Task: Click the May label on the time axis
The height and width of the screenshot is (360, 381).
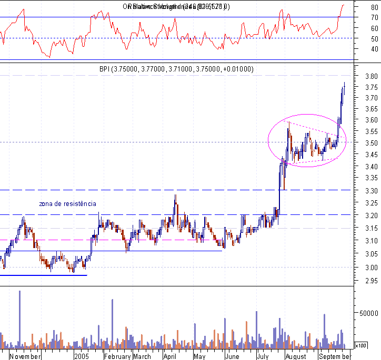Action: [199, 356]
